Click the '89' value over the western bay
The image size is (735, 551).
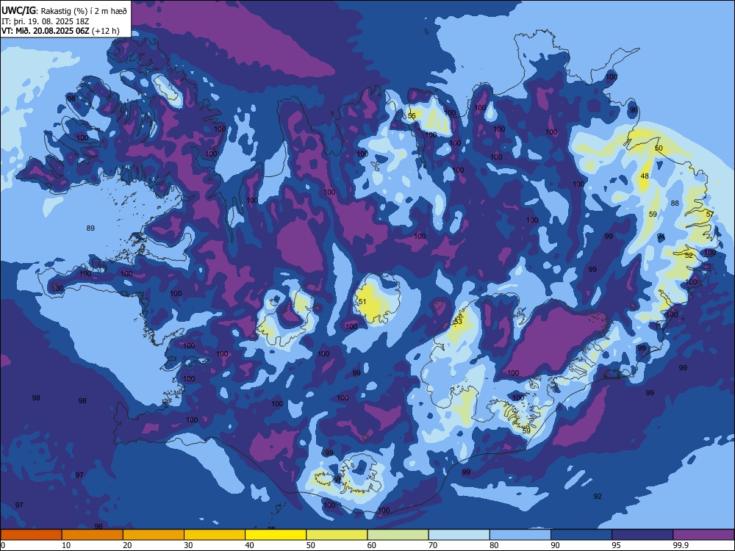[x=90, y=228]
